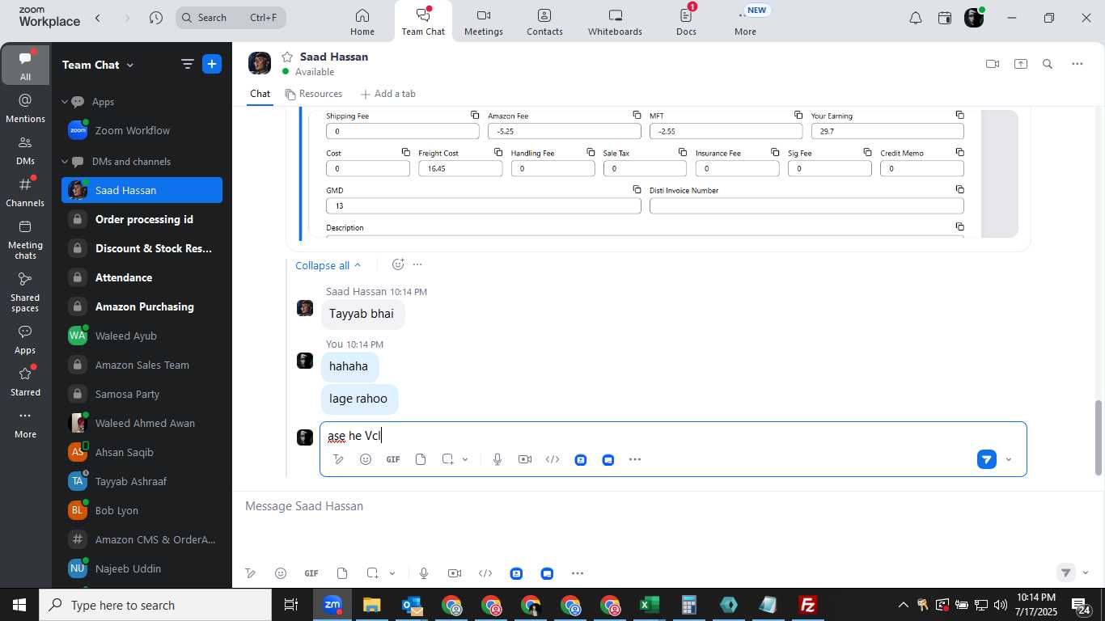
Task: Click Add a tab
Action: point(388,94)
